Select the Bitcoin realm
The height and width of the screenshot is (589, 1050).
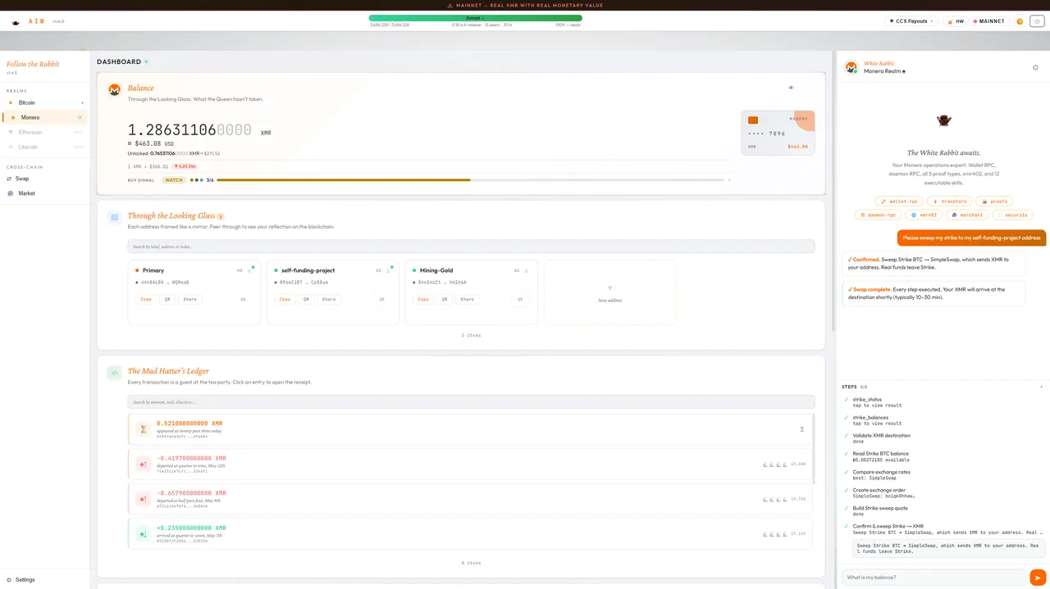[45, 102]
